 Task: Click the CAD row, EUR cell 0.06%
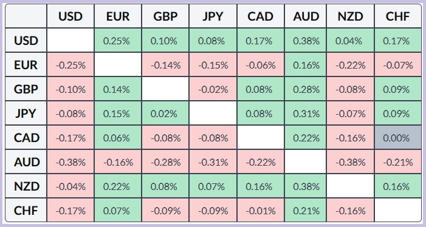tap(118, 138)
